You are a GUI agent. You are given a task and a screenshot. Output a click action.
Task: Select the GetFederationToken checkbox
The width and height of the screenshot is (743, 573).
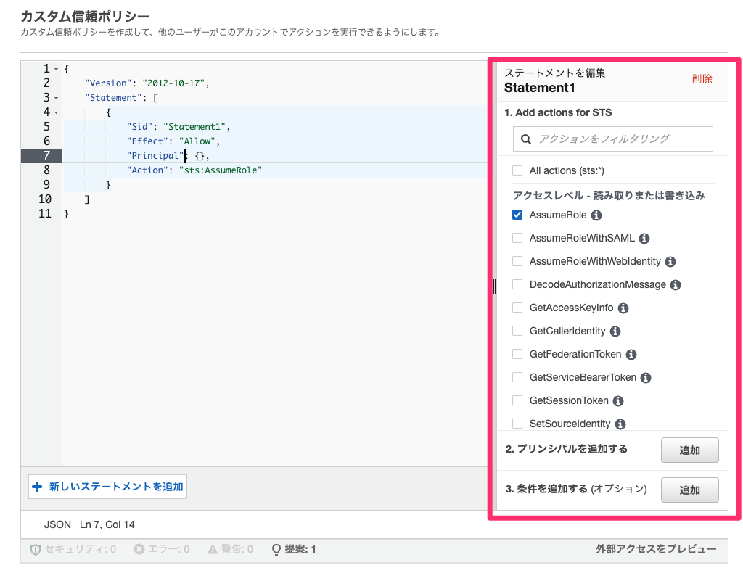point(517,354)
